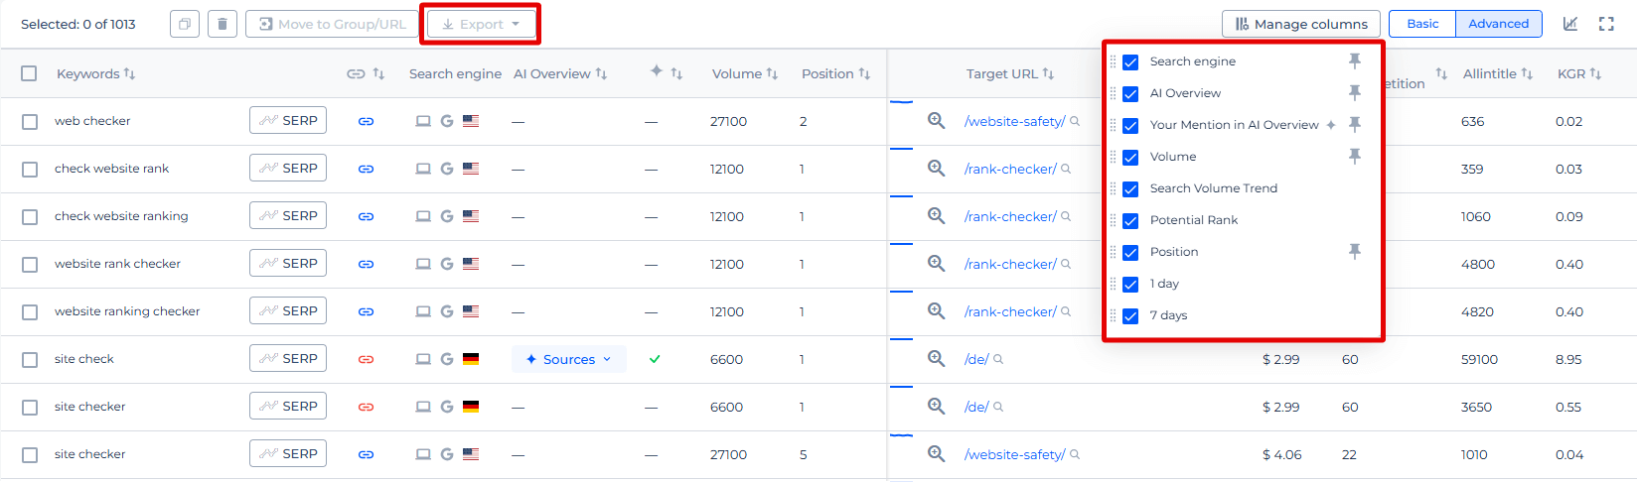Click volume value 27100 in web checker row
Viewport: 1638px width, 482px height.
coord(728,121)
